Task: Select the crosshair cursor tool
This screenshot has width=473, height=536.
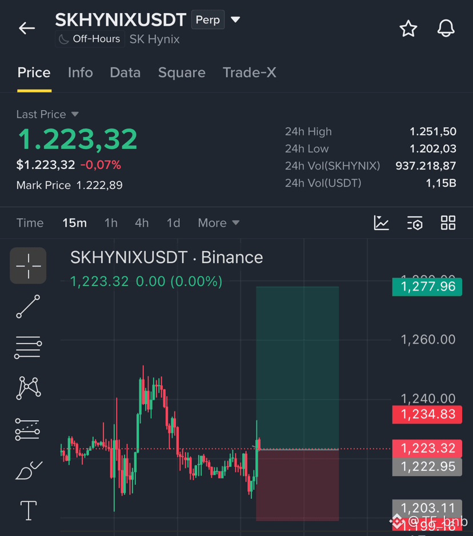Action: (28, 265)
